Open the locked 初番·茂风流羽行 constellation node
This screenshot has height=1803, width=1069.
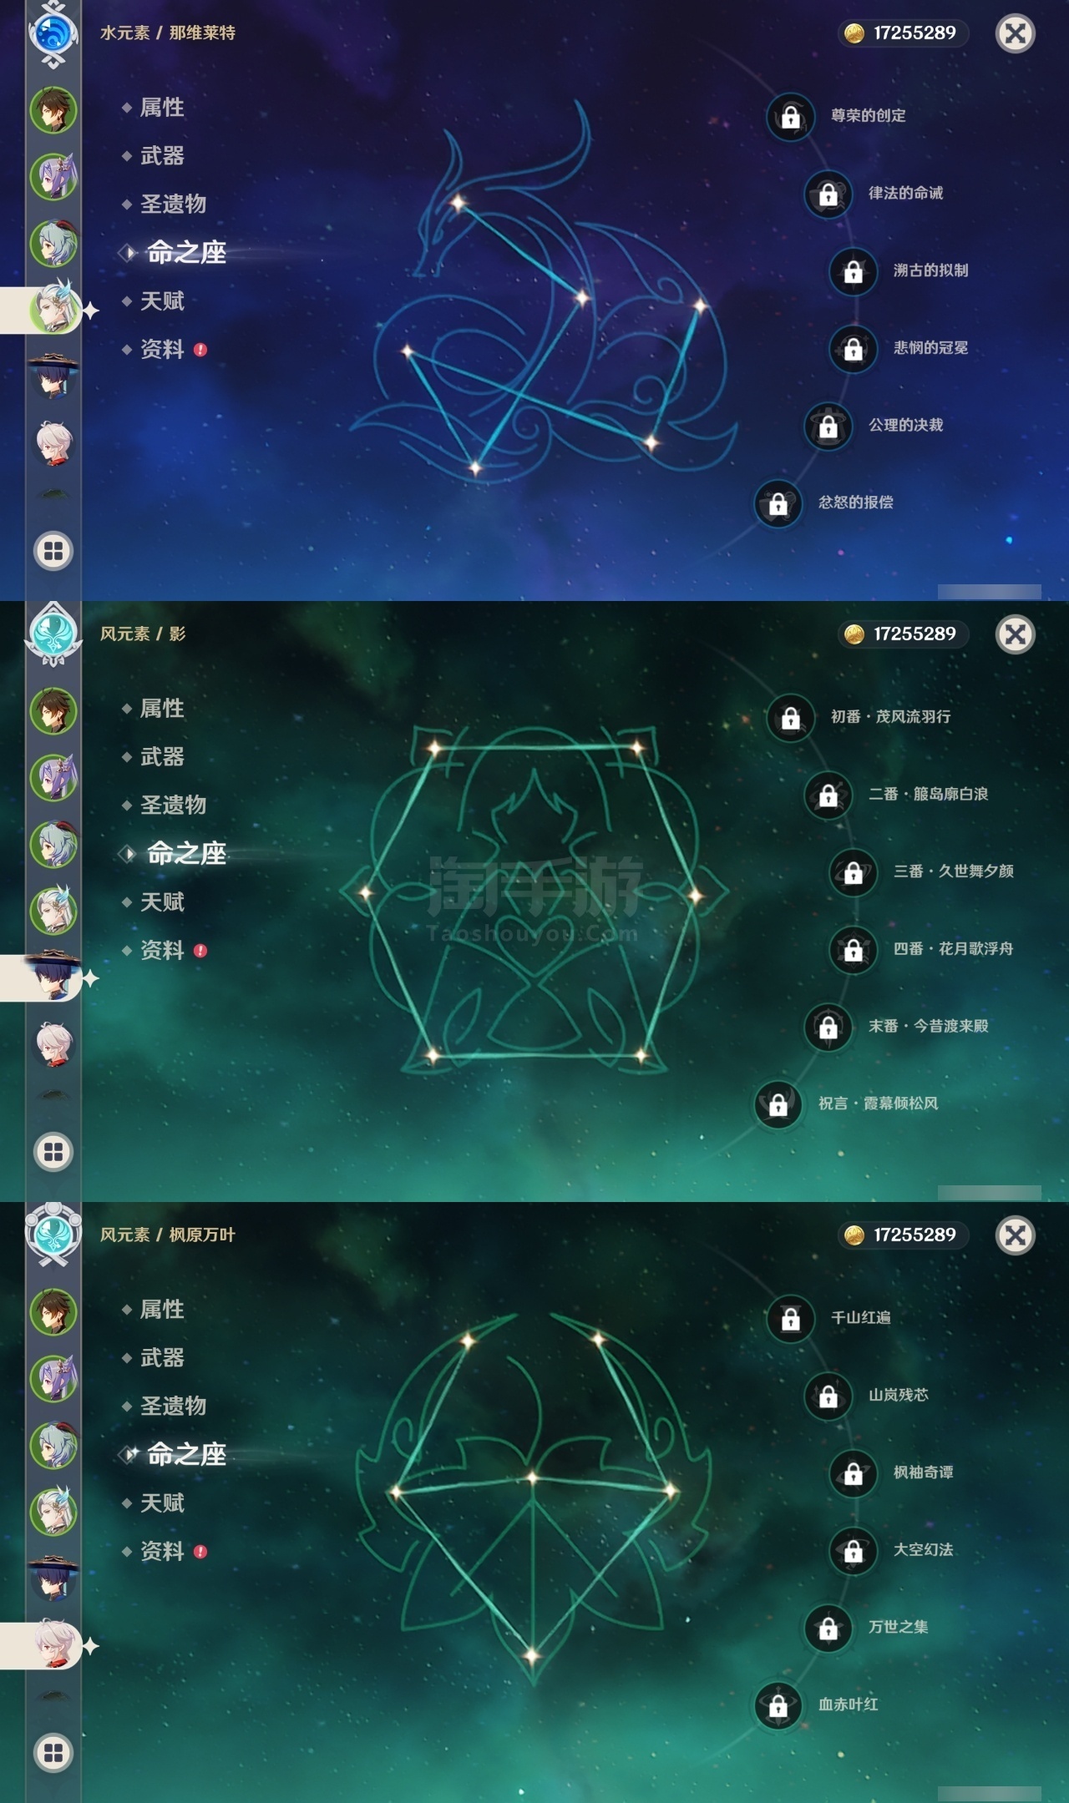click(790, 718)
